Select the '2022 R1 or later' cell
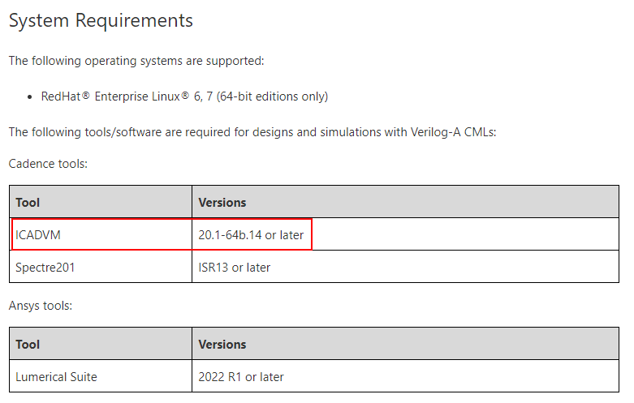The width and height of the screenshot is (634, 403). [x=405, y=376]
